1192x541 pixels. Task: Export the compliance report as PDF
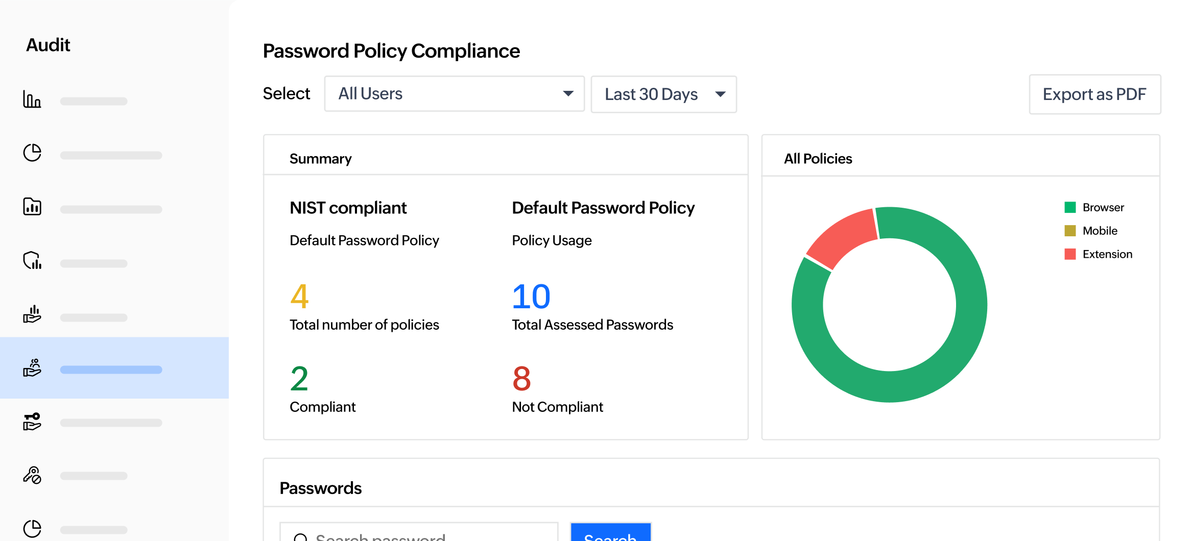[1094, 94]
